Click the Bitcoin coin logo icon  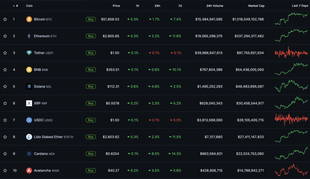point(29,19)
